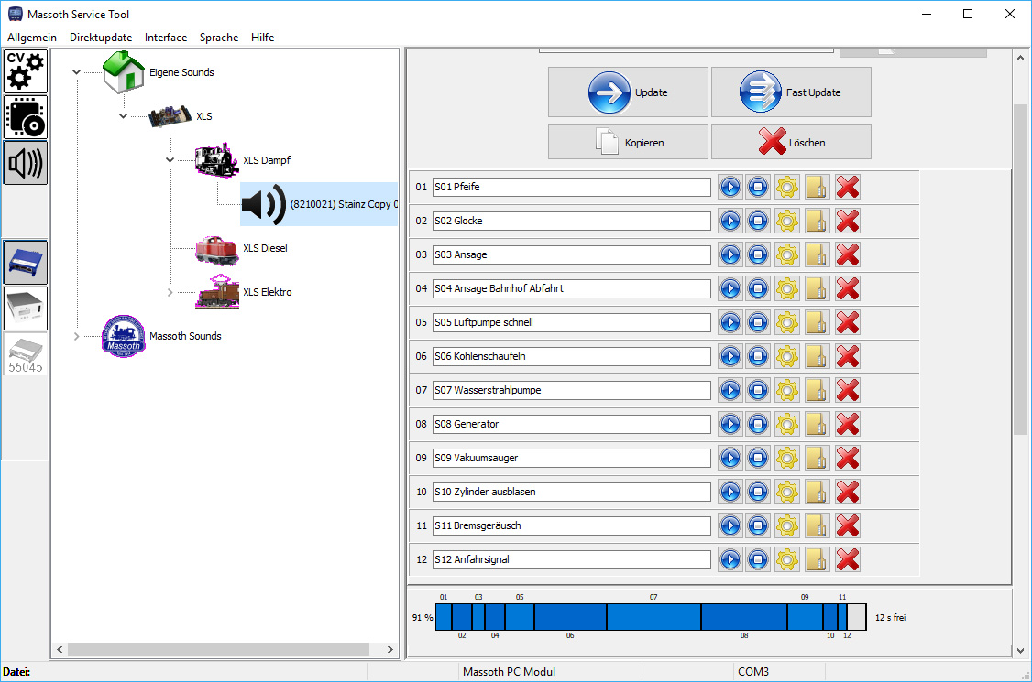The image size is (1032, 682).
Task: Select the XLS Diesel tree item
Action: pyautogui.click(x=265, y=248)
